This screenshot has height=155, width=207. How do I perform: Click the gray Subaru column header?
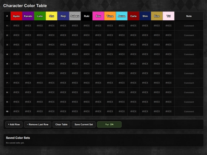75,16
